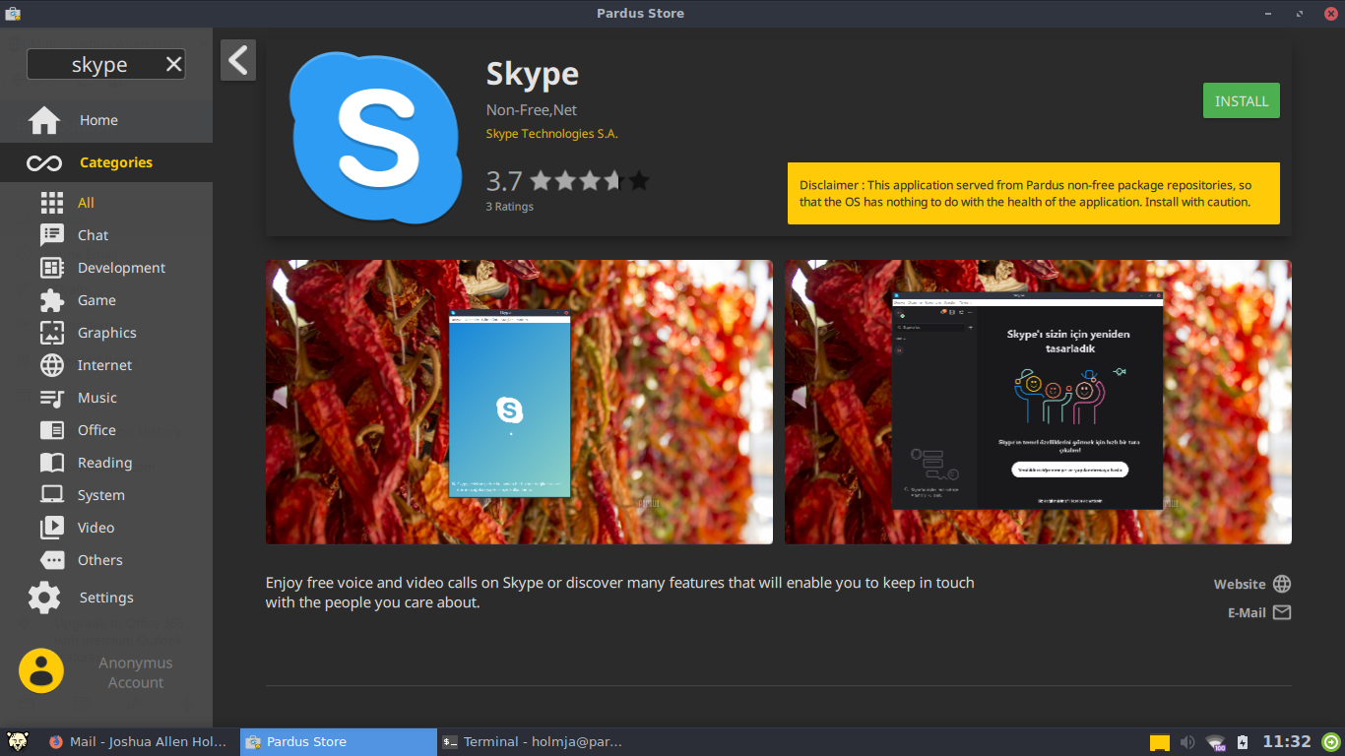Click the Skype rating stars
Viewport: 1345px width, 756px height.
tap(590, 181)
